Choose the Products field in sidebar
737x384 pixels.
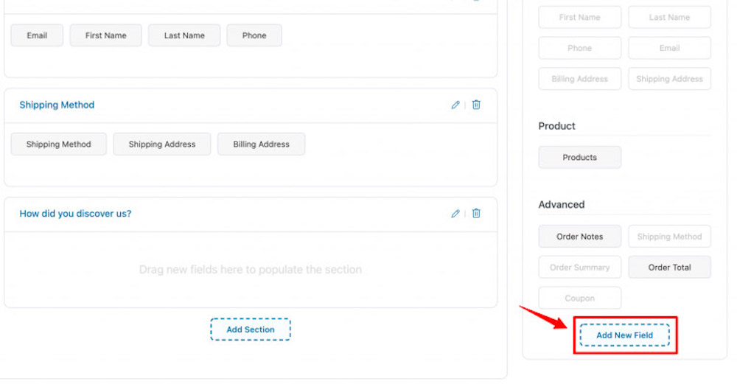579,158
